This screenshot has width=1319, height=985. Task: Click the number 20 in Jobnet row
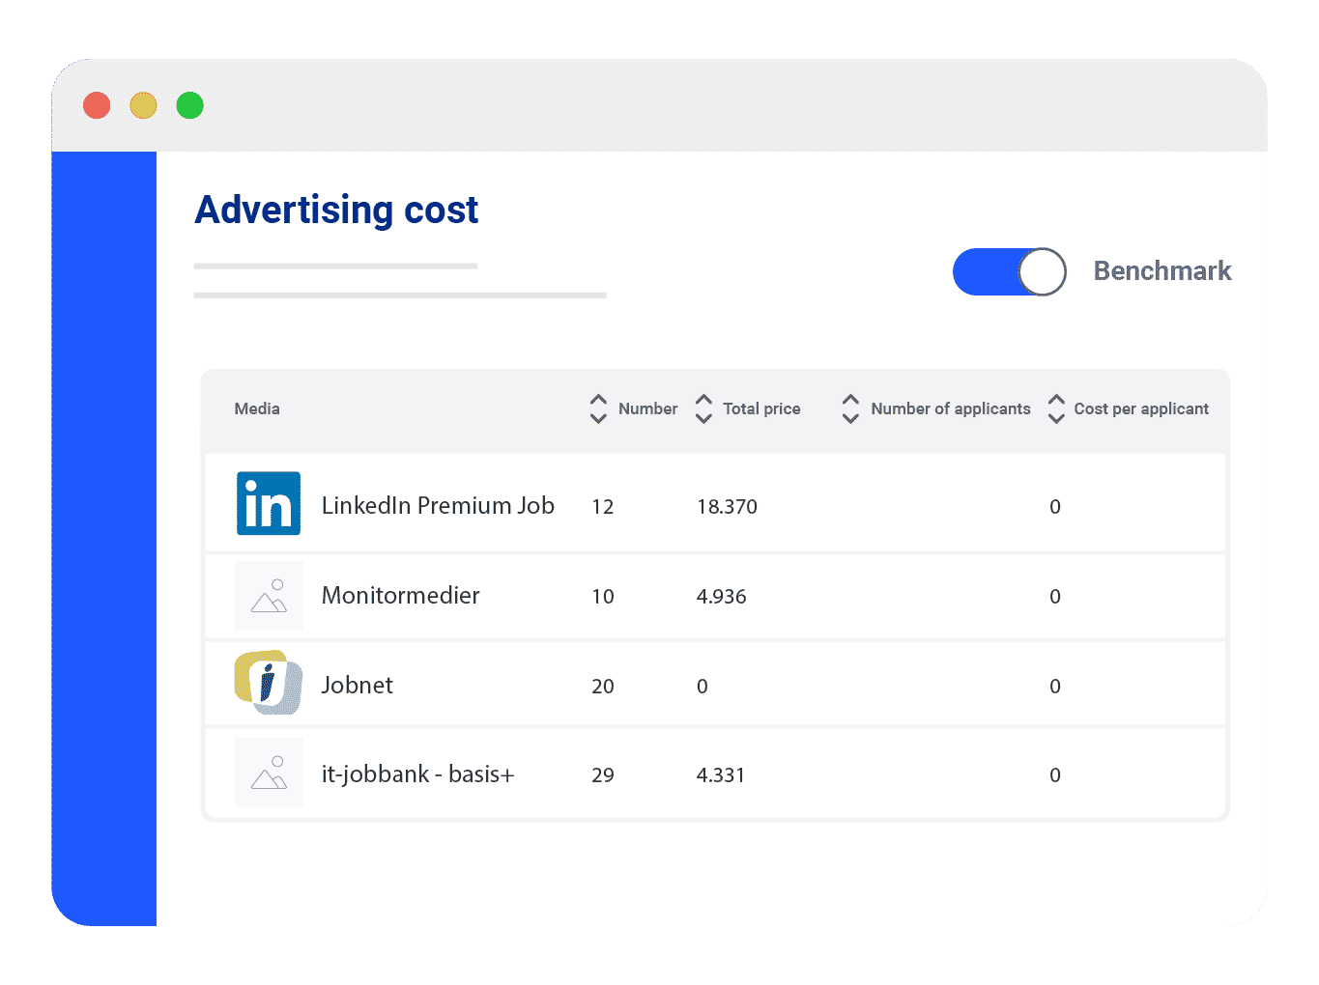tap(603, 686)
